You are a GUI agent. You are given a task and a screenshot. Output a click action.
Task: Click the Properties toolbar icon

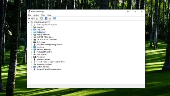[x=42, y=18]
